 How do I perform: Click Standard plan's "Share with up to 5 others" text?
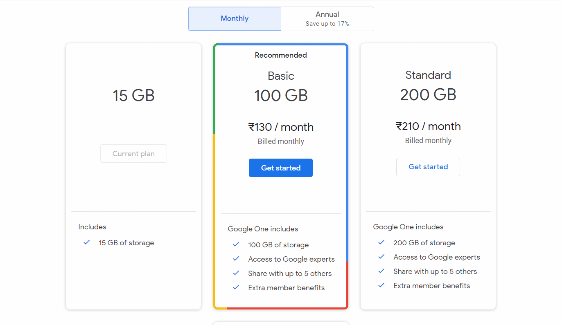click(x=435, y=271)
